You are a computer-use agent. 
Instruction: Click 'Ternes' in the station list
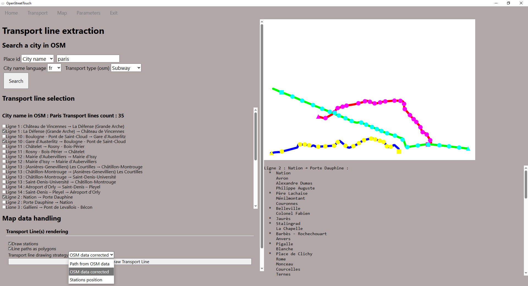(x=283, y=274)
